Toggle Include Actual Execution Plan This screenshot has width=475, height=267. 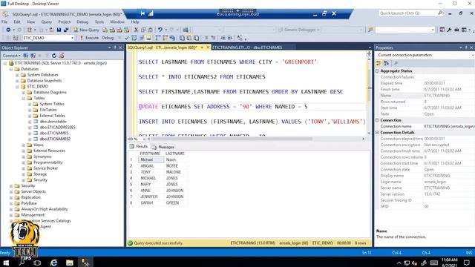(x=157, y=38)
